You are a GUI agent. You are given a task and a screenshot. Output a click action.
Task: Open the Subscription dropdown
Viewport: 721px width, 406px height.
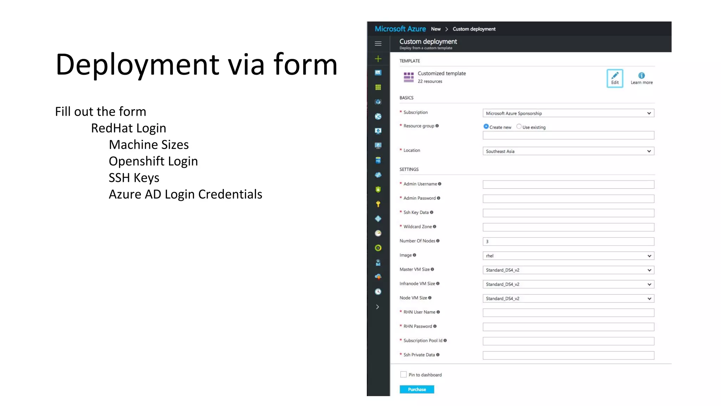[x=568, y=113]
